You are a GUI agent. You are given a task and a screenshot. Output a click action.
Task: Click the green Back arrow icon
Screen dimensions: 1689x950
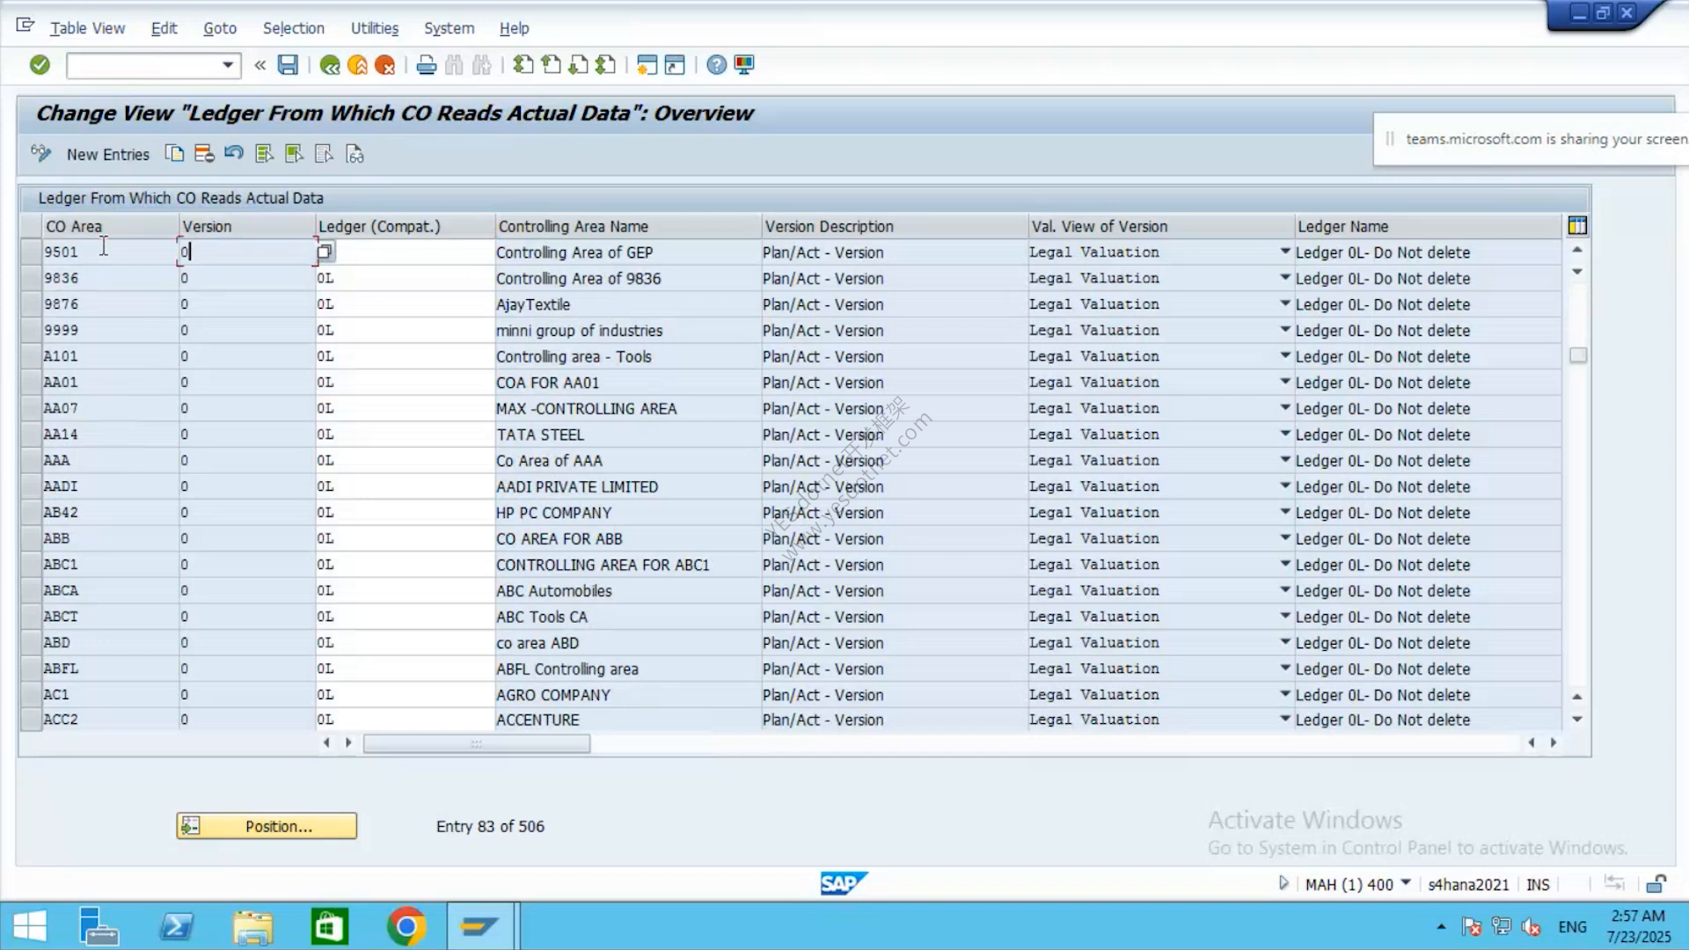[x=330, y=64]
